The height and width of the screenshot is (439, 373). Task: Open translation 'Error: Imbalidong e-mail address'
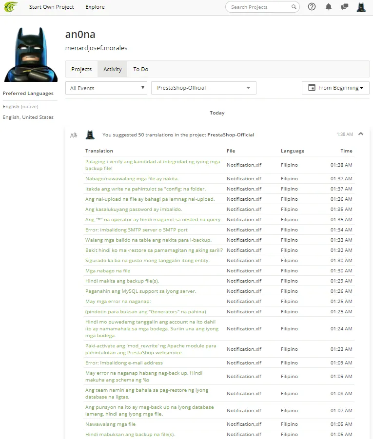(124, 363)
